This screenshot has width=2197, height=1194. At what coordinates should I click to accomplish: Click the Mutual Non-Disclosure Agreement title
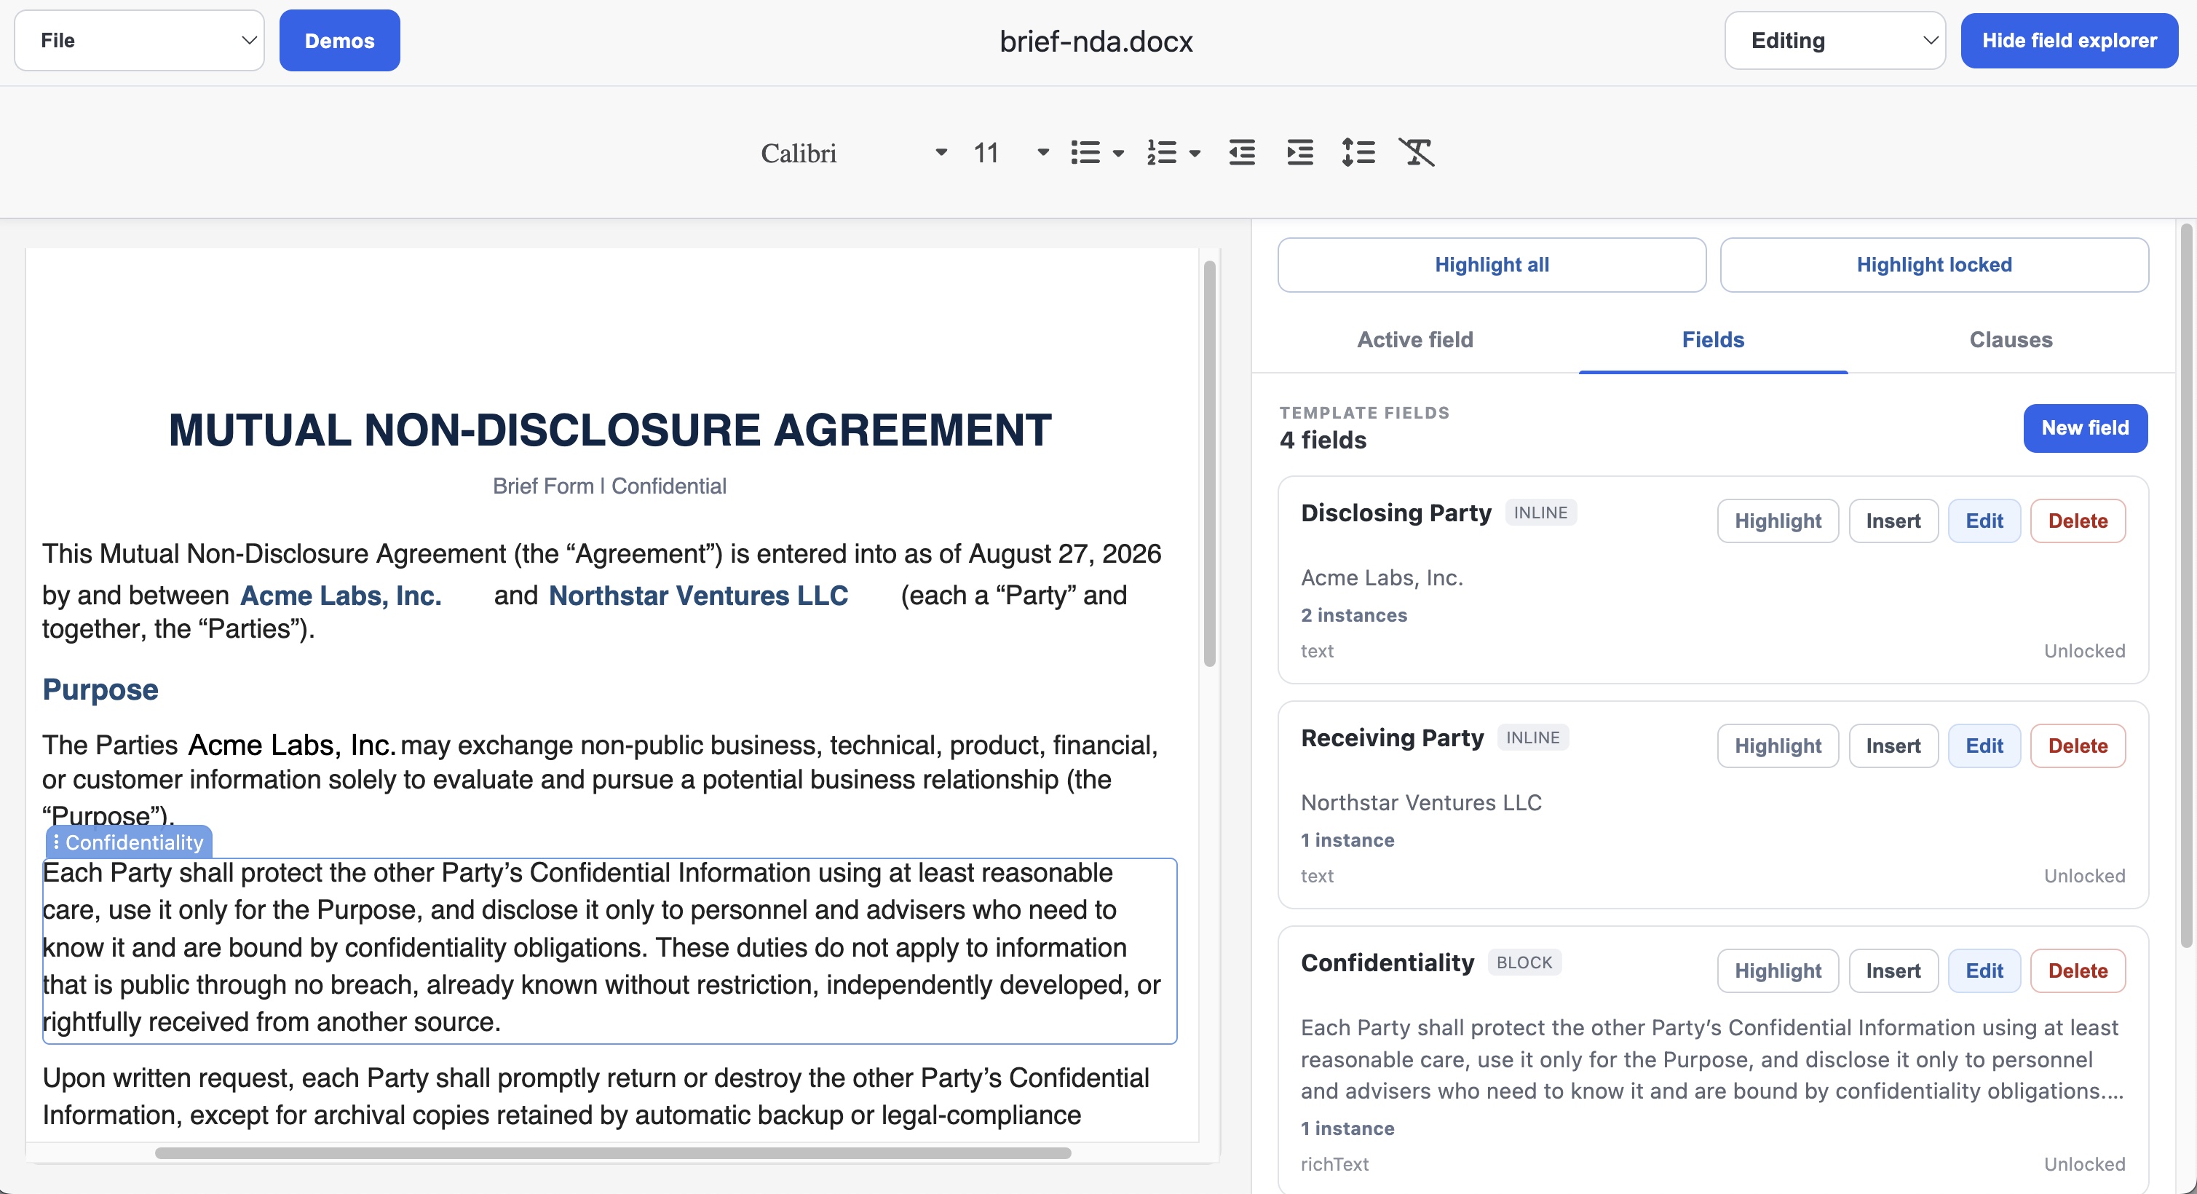(610, 430)
